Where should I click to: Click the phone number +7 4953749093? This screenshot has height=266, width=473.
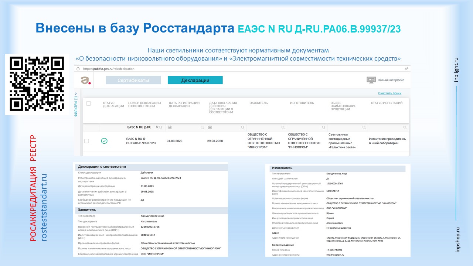coord(334,250)
